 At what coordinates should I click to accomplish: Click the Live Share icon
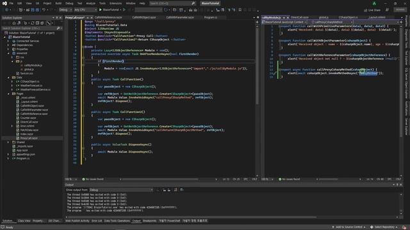coord(366,10)
